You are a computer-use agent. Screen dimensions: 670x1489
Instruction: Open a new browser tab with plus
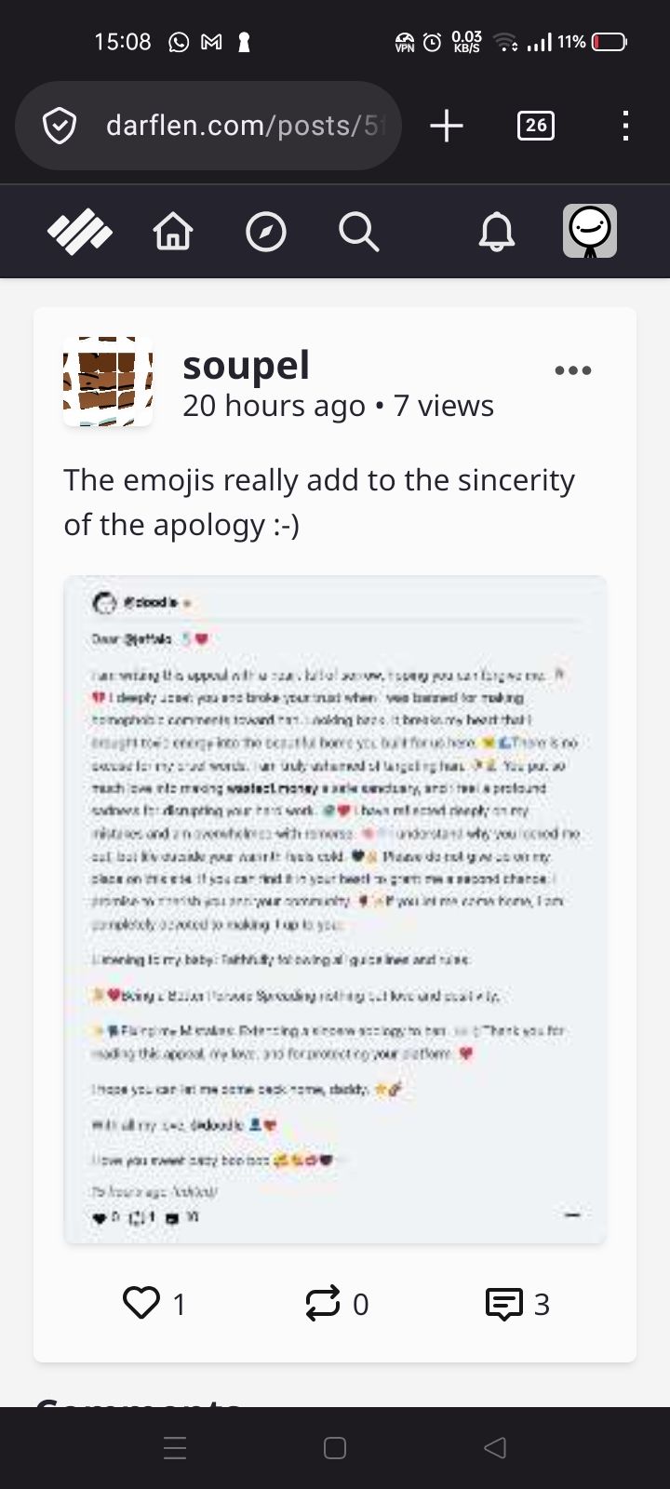[447, 126]
